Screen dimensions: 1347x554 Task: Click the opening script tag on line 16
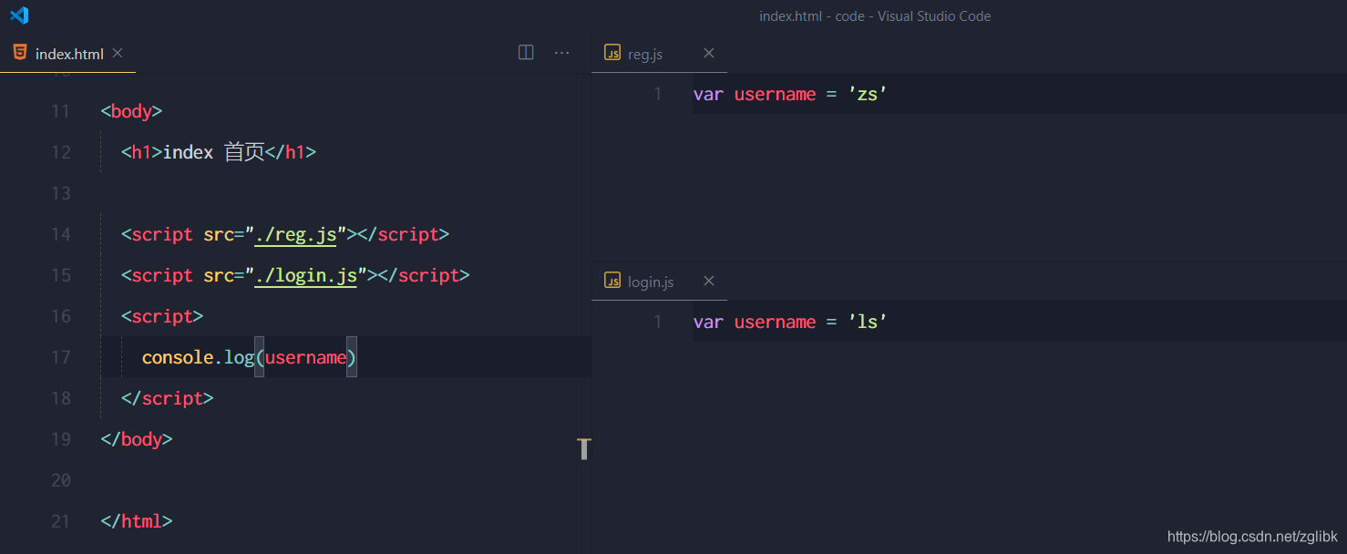click(x=162, y=316)
